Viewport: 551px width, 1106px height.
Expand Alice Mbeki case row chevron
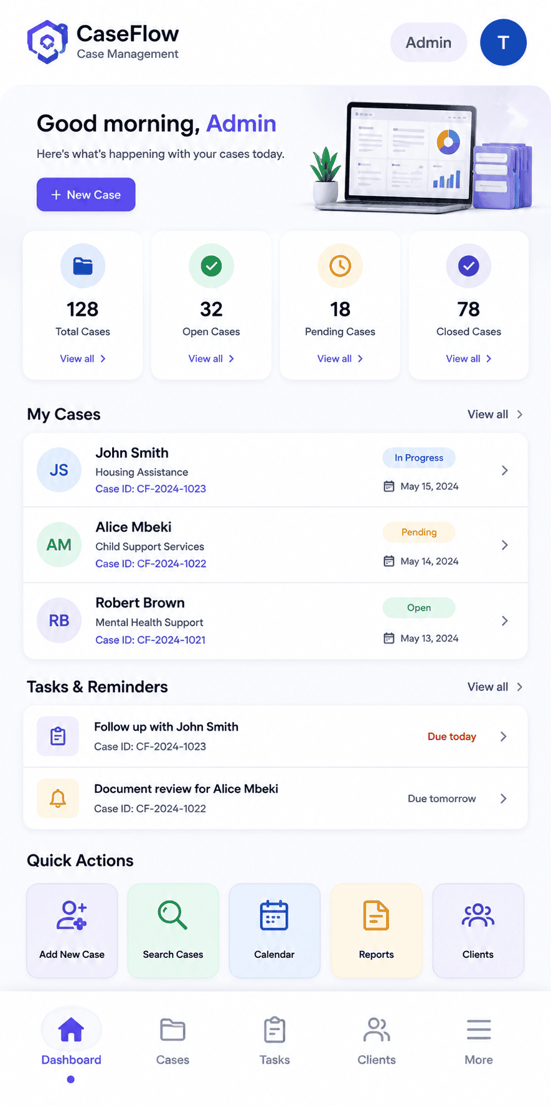point(505,545)
